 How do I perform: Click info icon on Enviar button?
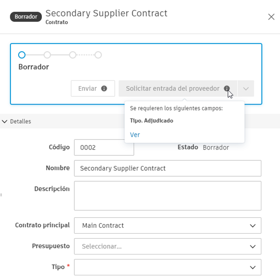(104, 89)
